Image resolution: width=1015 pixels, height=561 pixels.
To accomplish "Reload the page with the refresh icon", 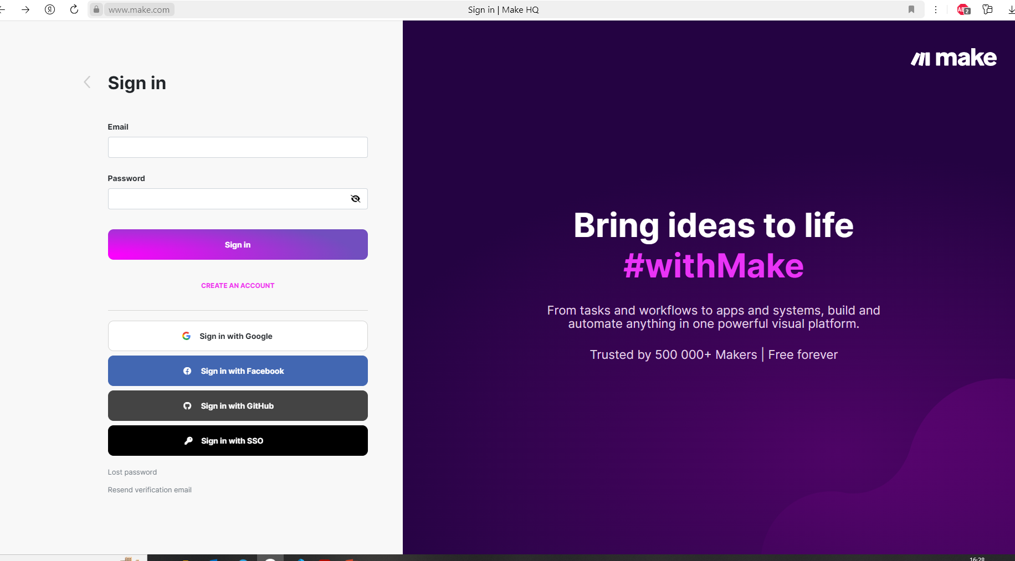I will click(74, 9).
